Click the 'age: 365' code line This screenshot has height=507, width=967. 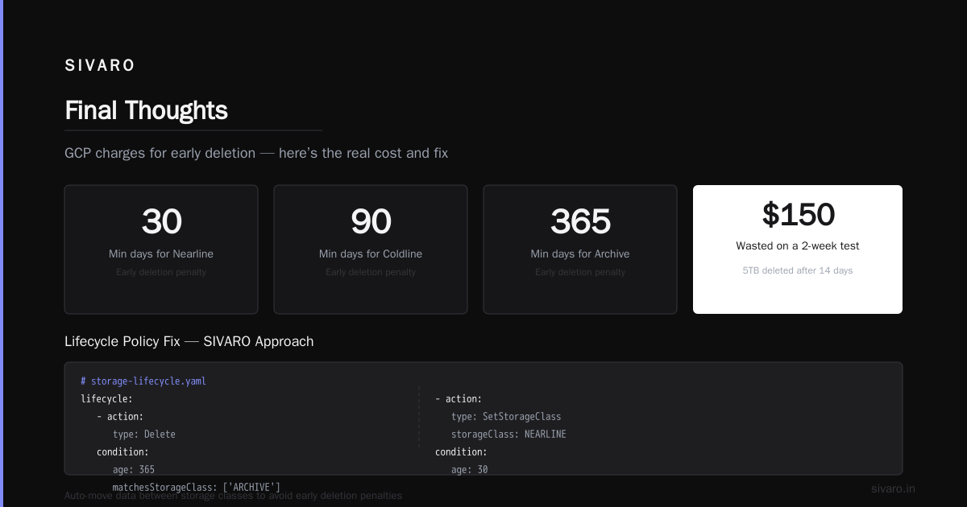134,470
